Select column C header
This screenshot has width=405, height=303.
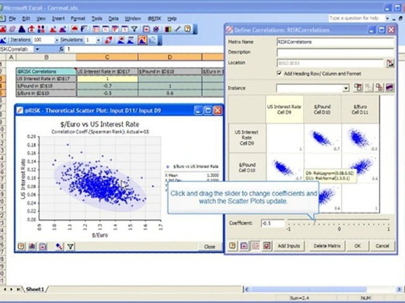107,57
